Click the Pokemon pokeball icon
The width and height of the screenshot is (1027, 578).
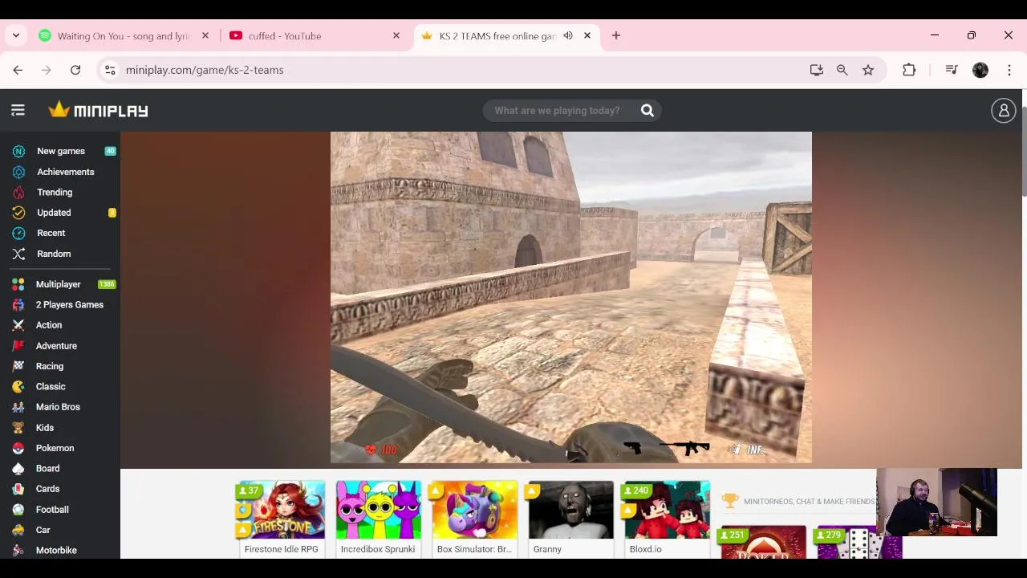point(18,448)
